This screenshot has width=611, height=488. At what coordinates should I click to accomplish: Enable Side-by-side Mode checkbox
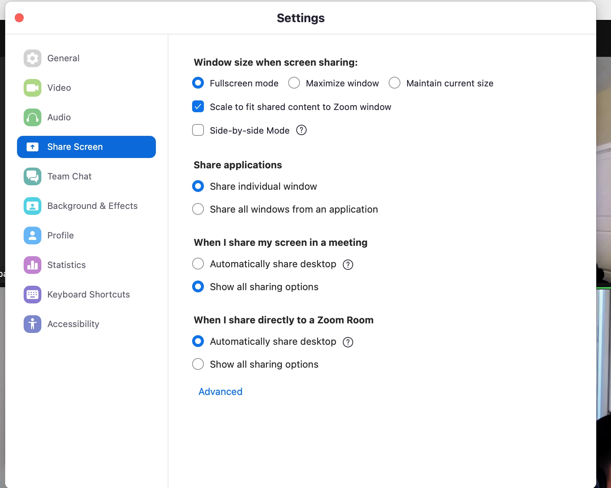(x=198, y=130)
